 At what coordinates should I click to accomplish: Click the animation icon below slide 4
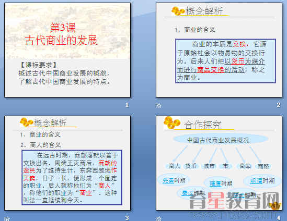pyautogui.click(x=158, y=218)
